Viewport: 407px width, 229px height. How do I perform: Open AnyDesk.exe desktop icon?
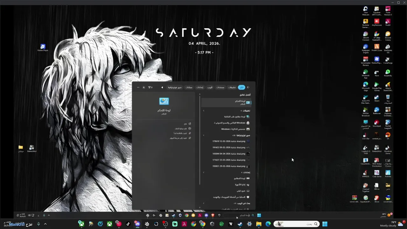tap(377, 23)
